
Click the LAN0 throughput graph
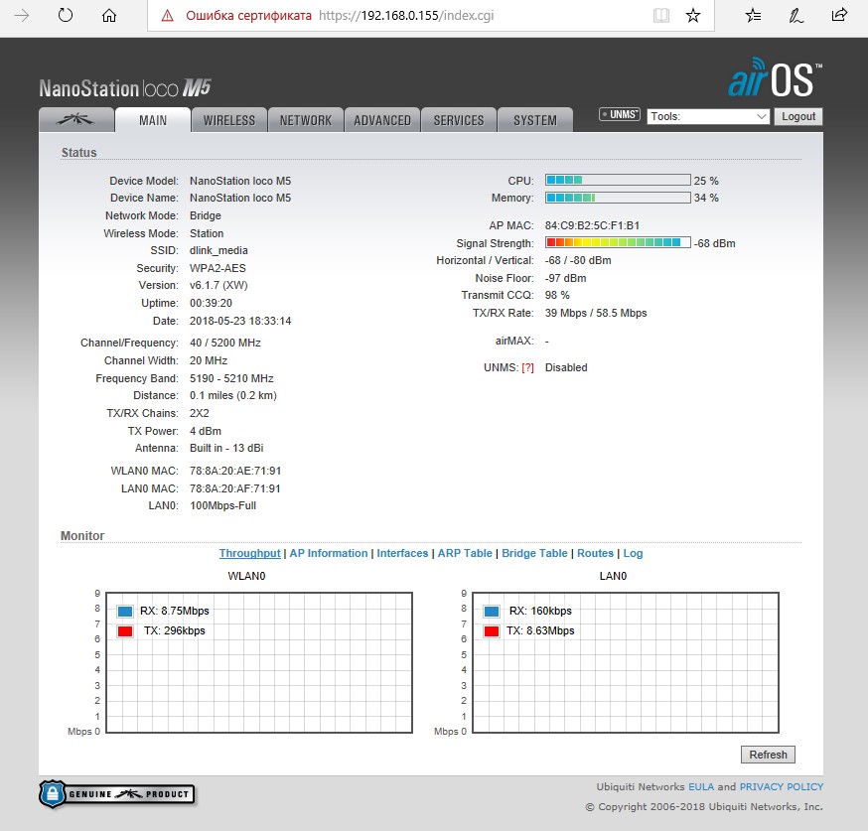pyautogui.click(x=626, y=663)
